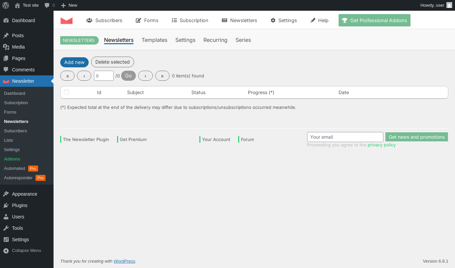Screen dimensions: 455x268
Task: Click the Pages icon in sidebar
Action: (6, 58)
